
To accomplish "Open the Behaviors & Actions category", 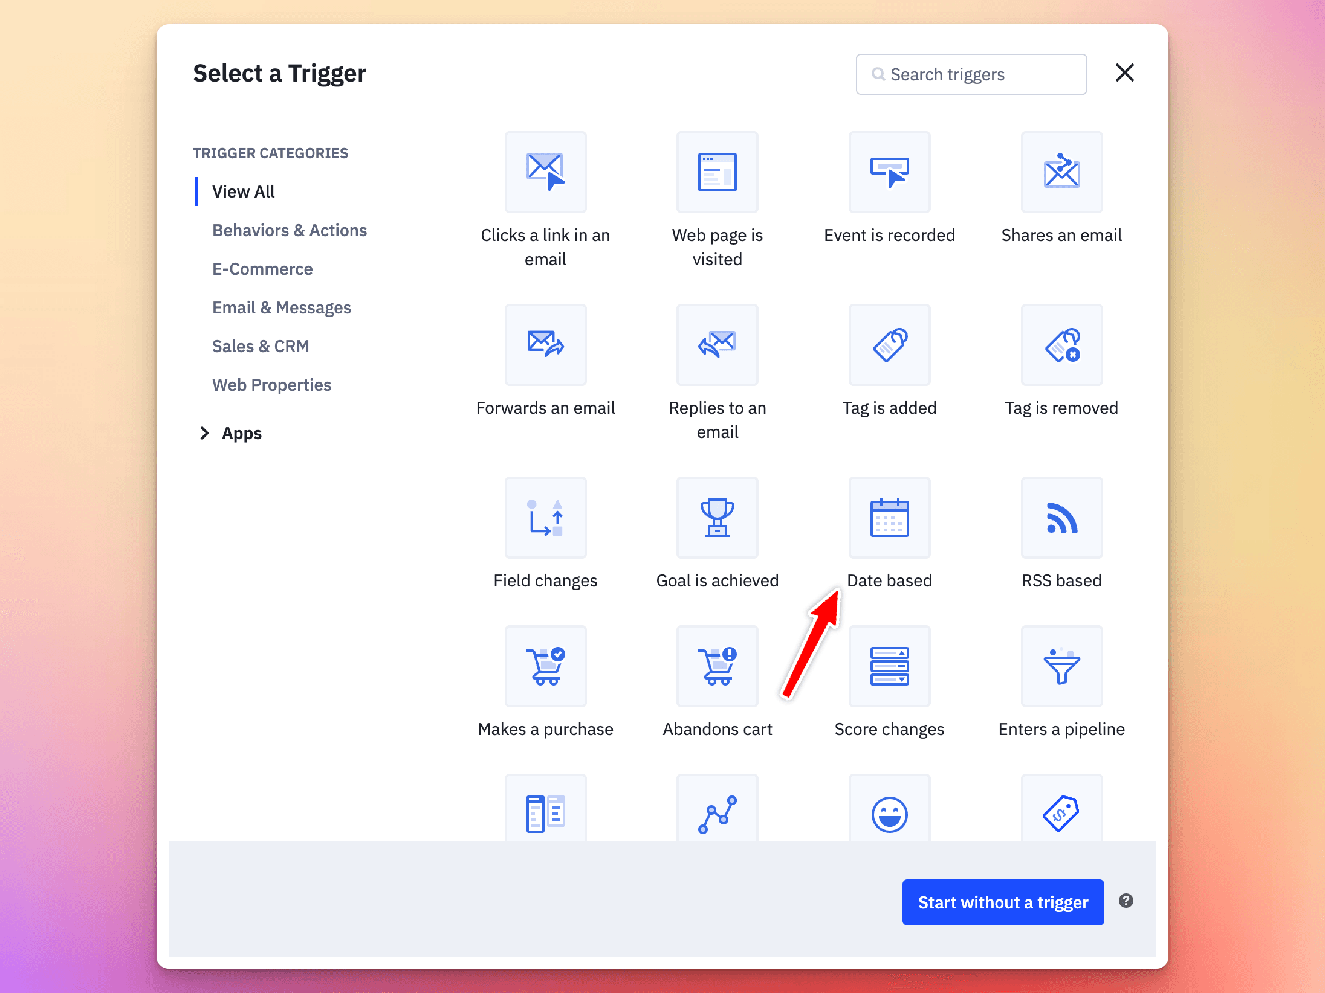I will coord(290,230).
